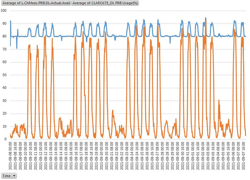Select the 2021-08-12 00:00 time axis label
Viewport: 250px width, 180px height.
[41, 156]
